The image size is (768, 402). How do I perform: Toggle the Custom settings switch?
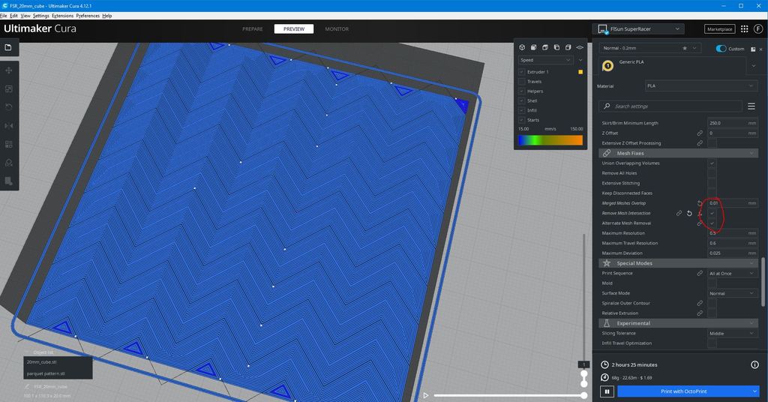(721, 49)
